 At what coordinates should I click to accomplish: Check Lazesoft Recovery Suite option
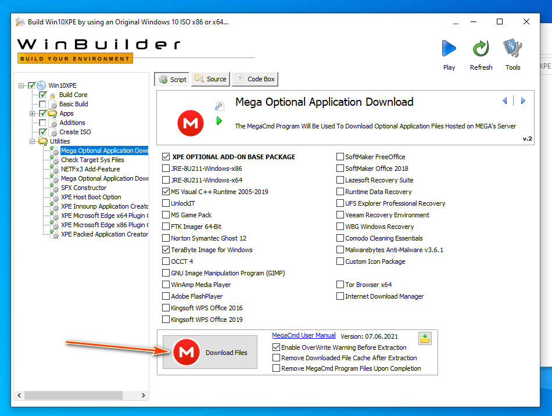340,180
